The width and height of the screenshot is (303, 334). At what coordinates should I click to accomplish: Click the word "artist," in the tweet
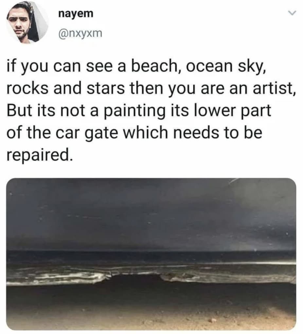coord(275,88)
